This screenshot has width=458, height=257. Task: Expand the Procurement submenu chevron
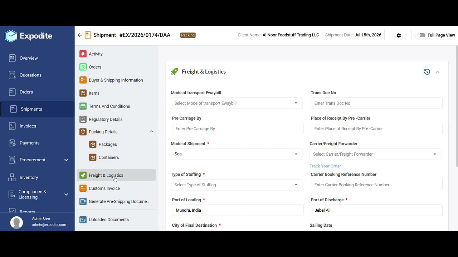pos(66,160)
